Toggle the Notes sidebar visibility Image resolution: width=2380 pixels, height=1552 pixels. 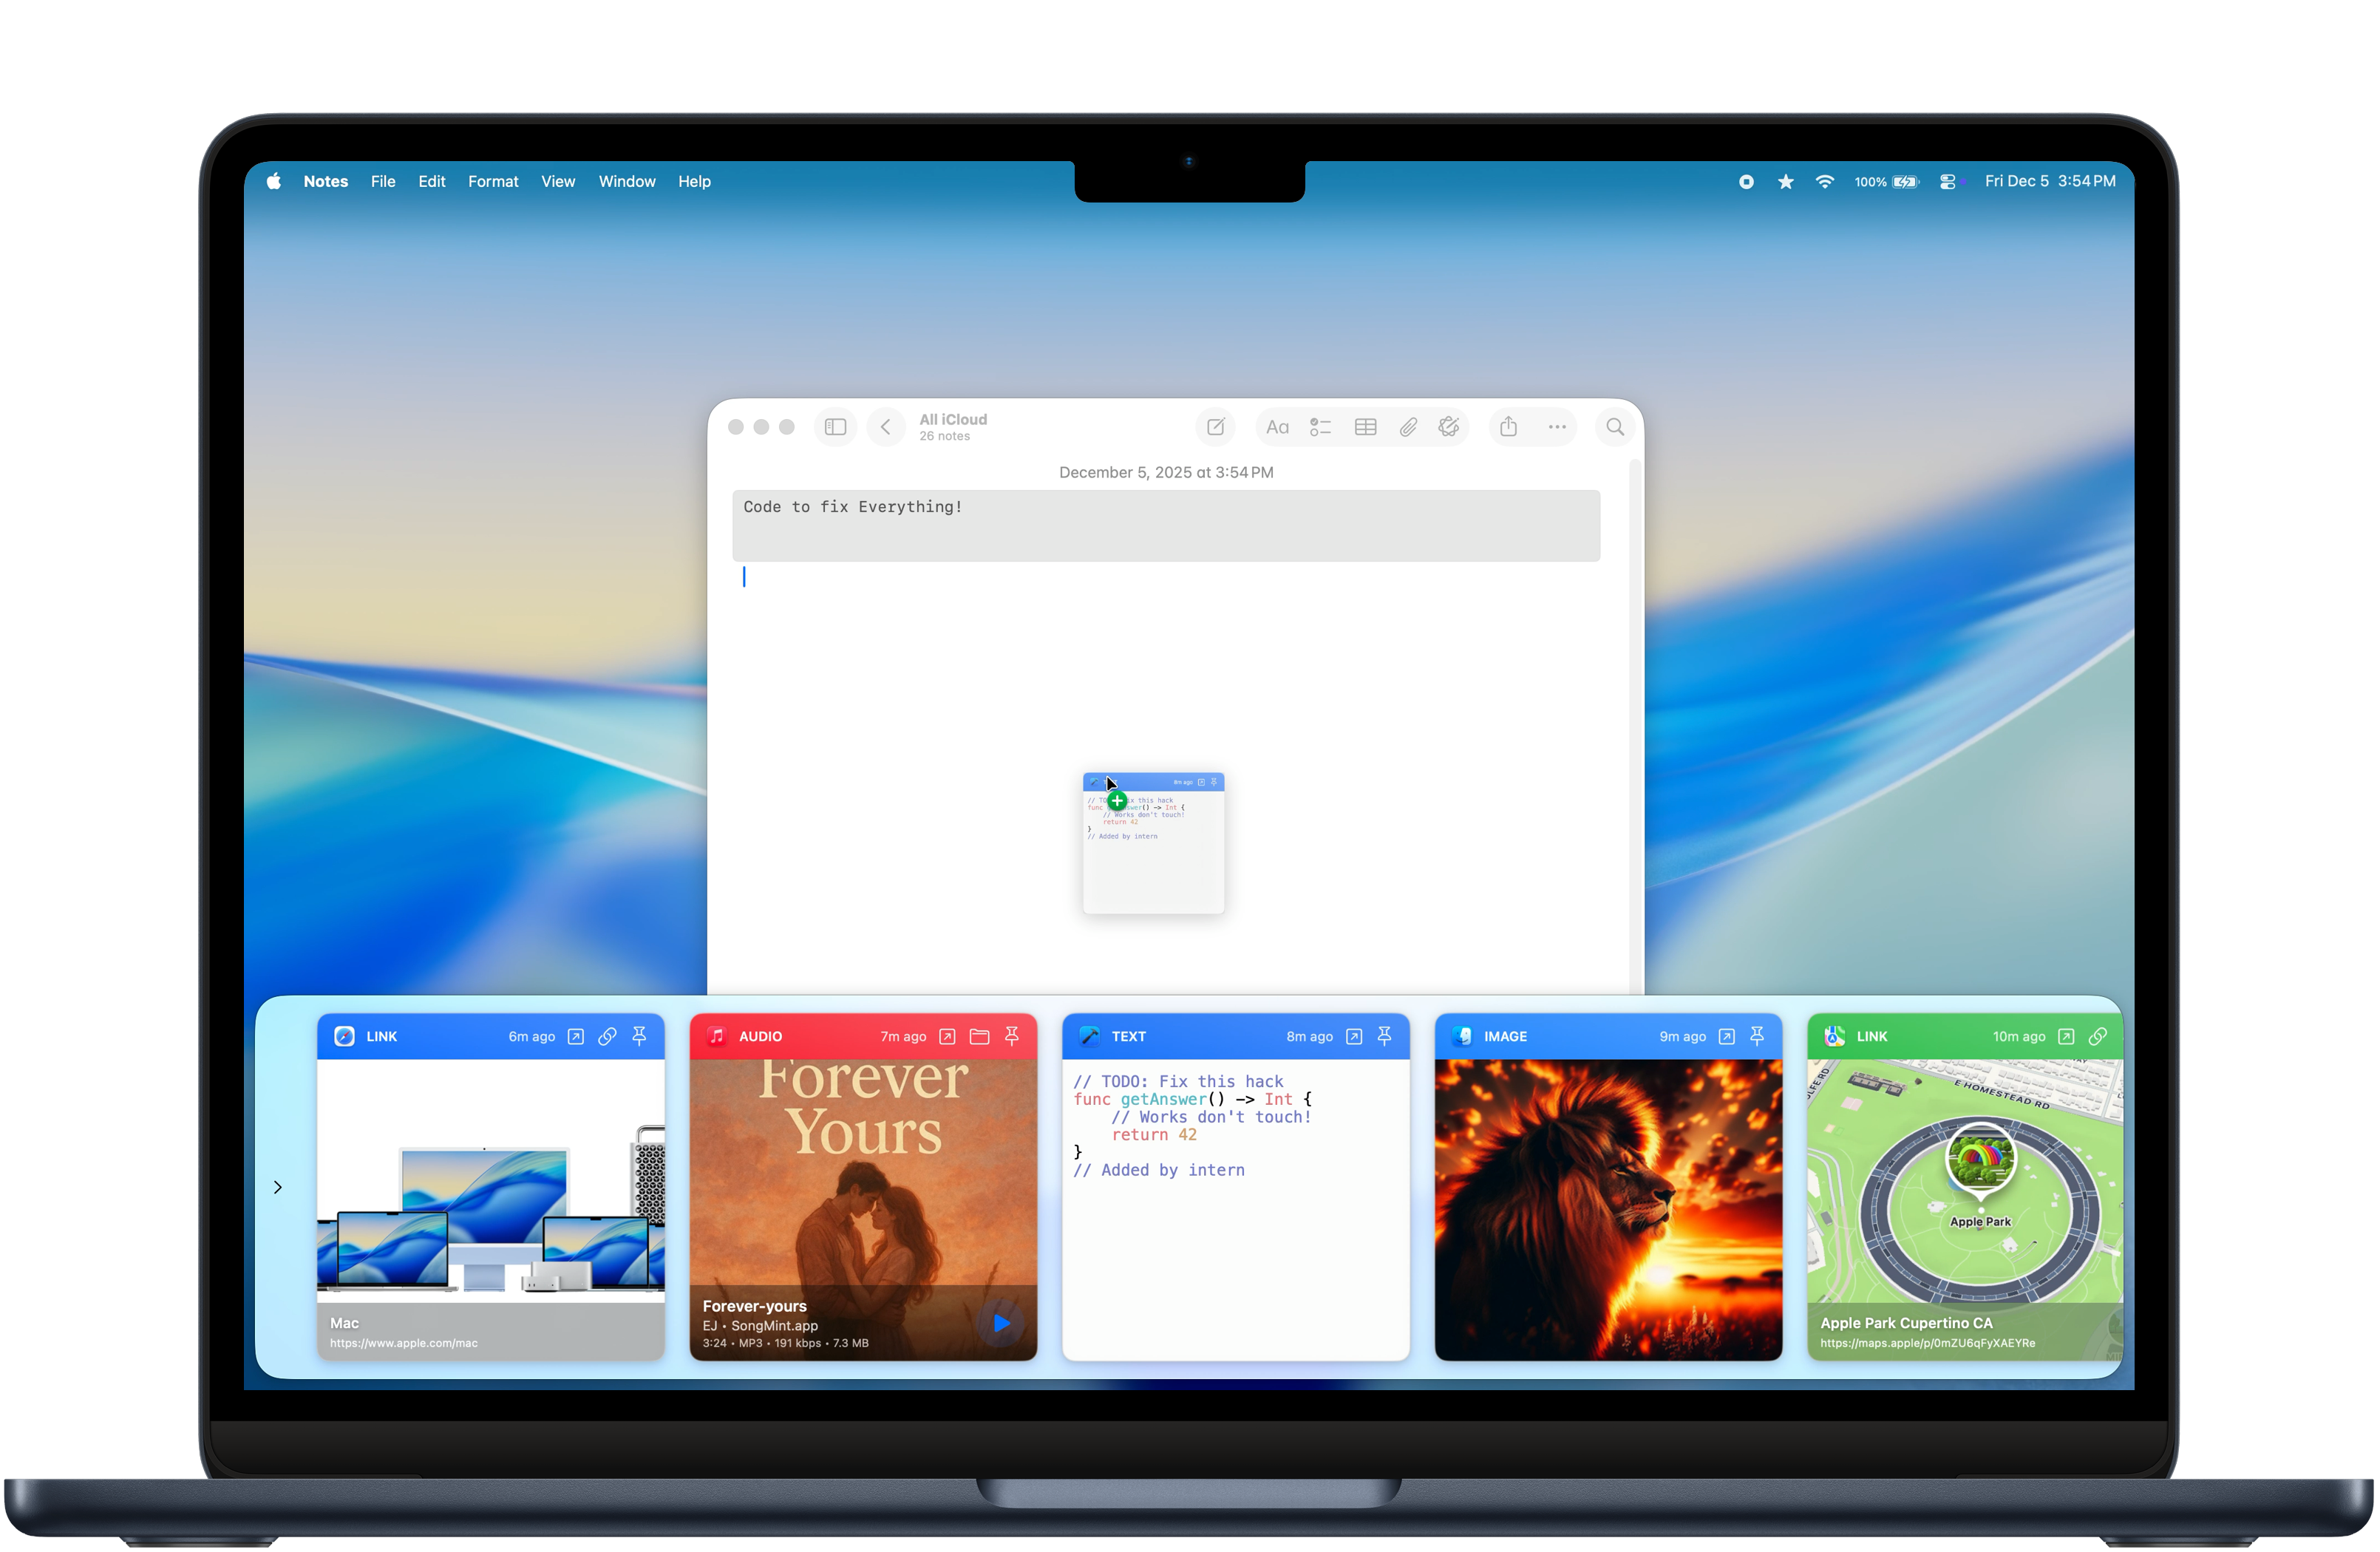(x=835, y=427)
